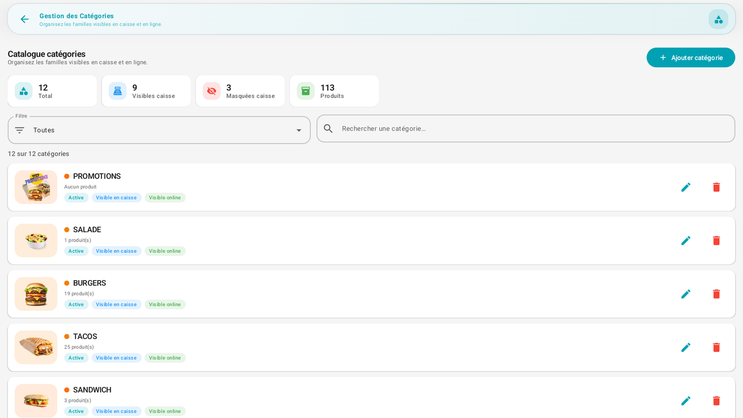
Task: Open the BURGERS thumbnail image
Action: click(x=36, y=294)
